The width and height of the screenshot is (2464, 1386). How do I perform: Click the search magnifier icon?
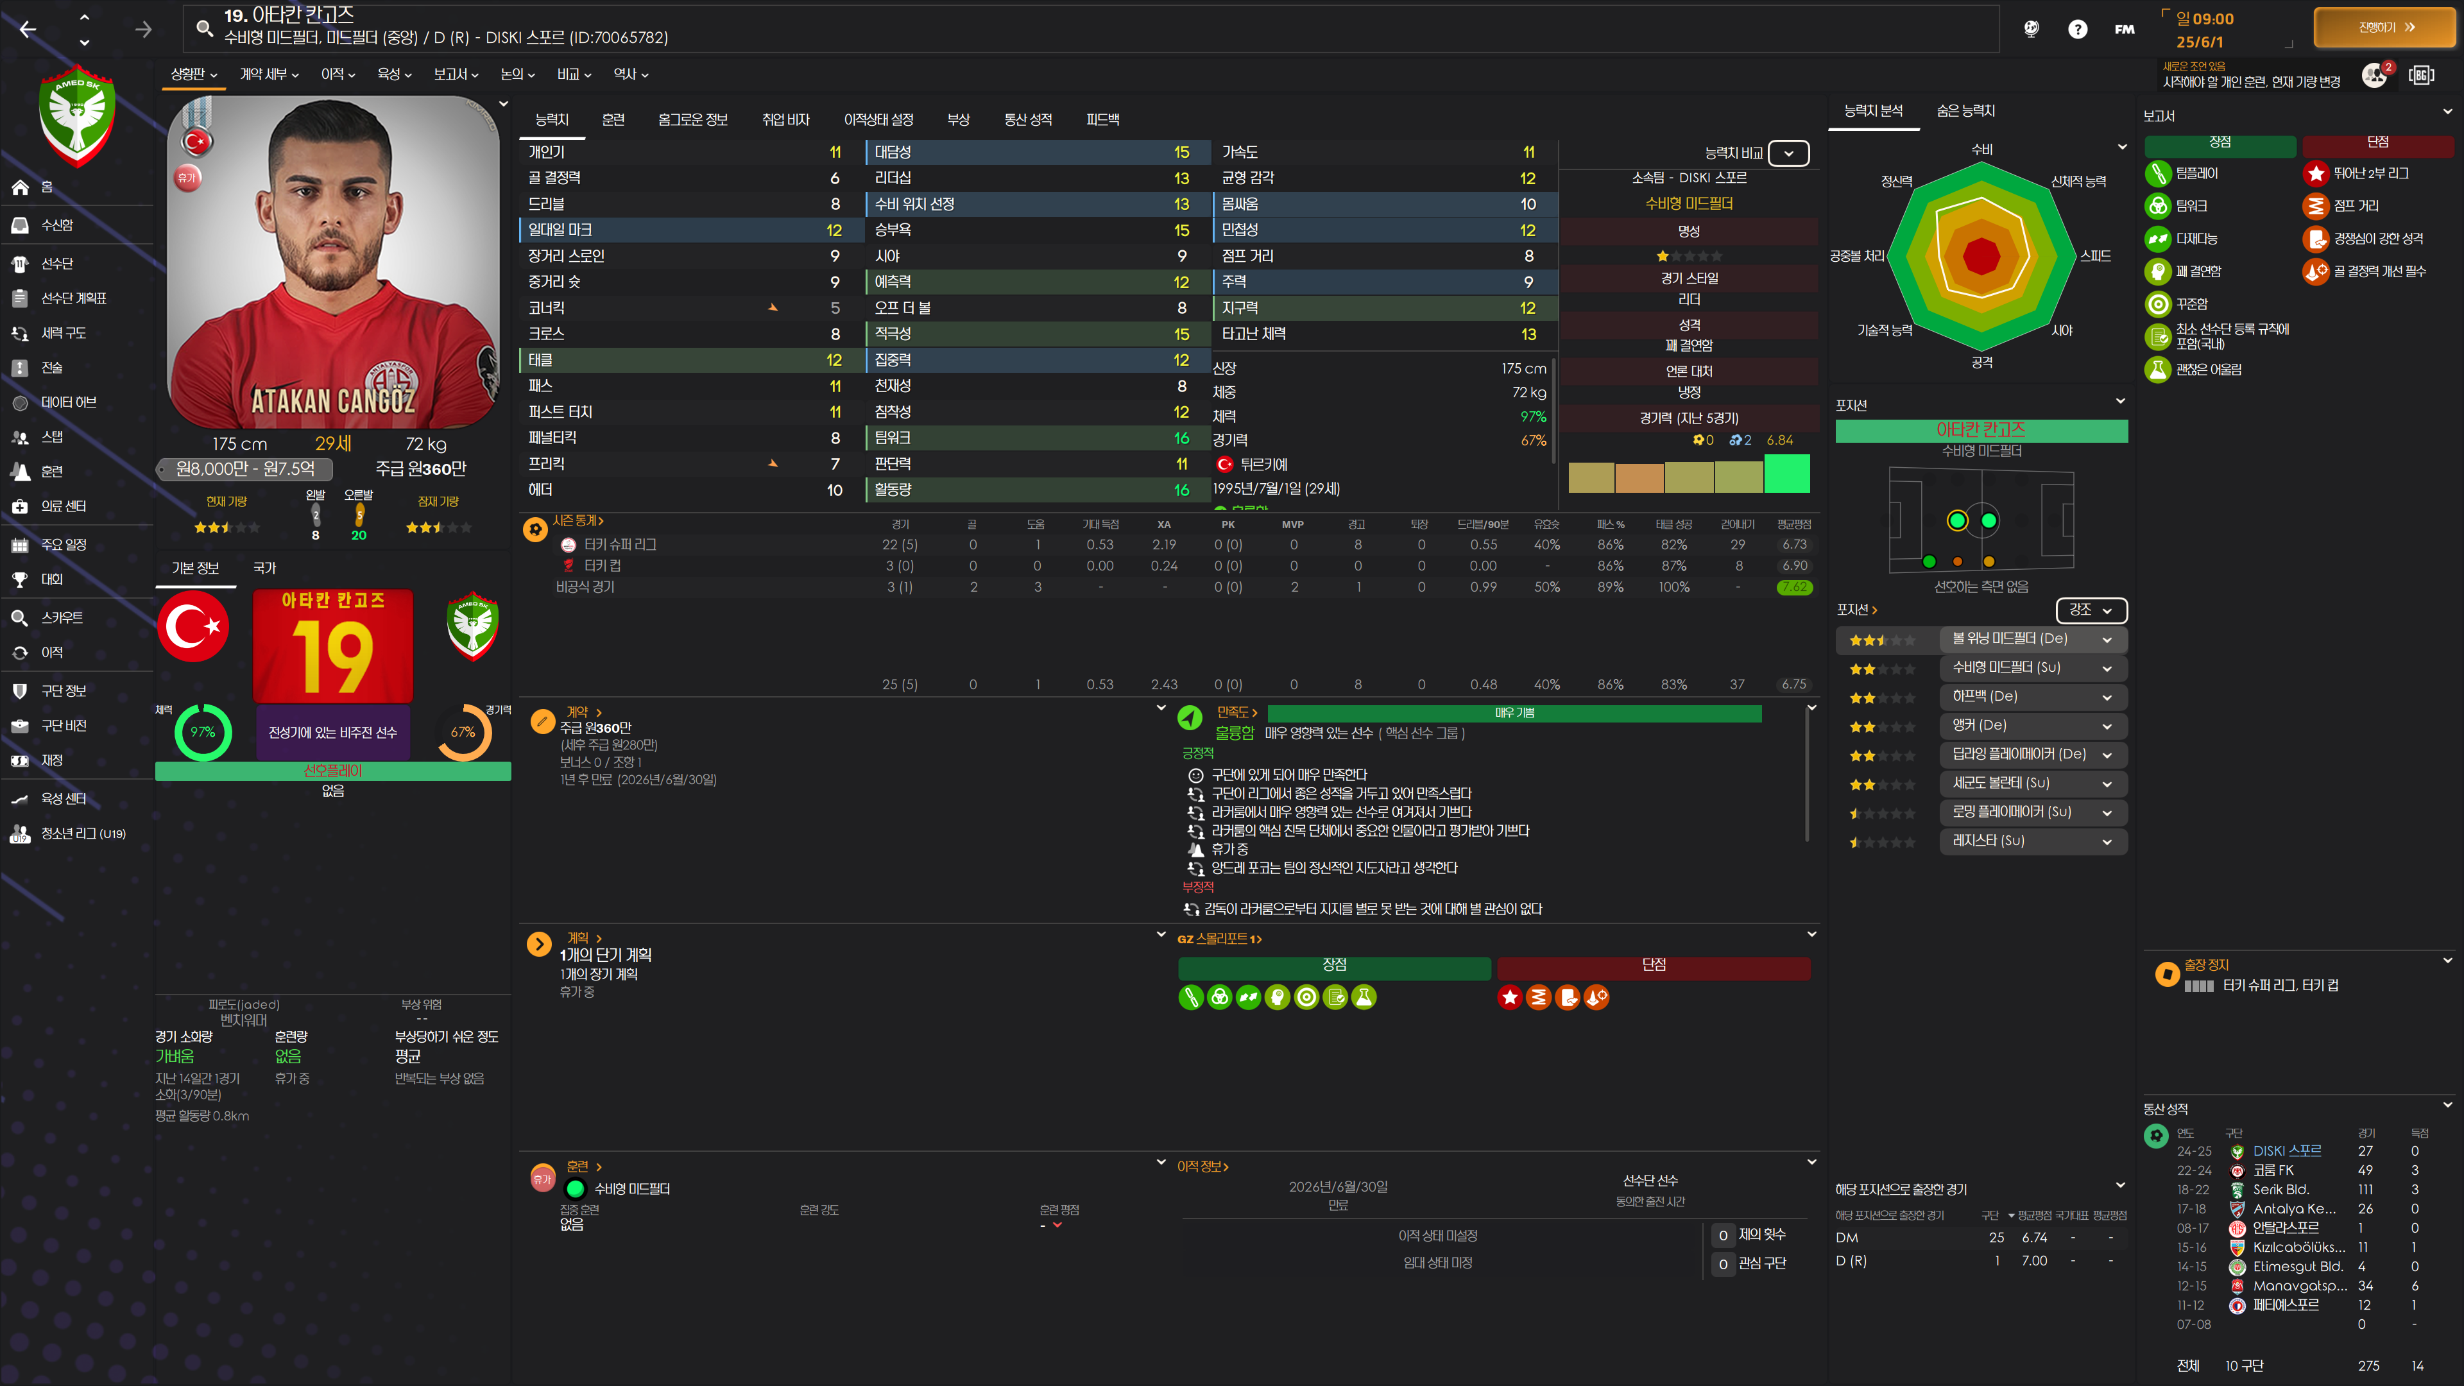(x=204, y=29)
